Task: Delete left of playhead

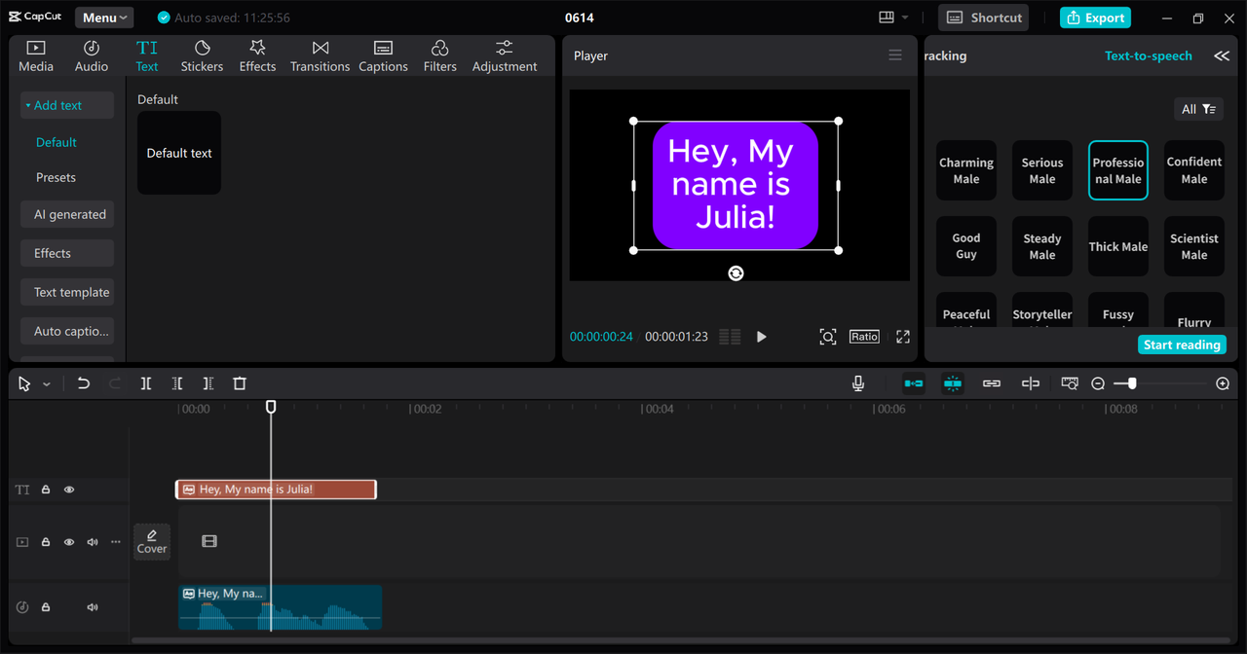Action: point(177,383)
